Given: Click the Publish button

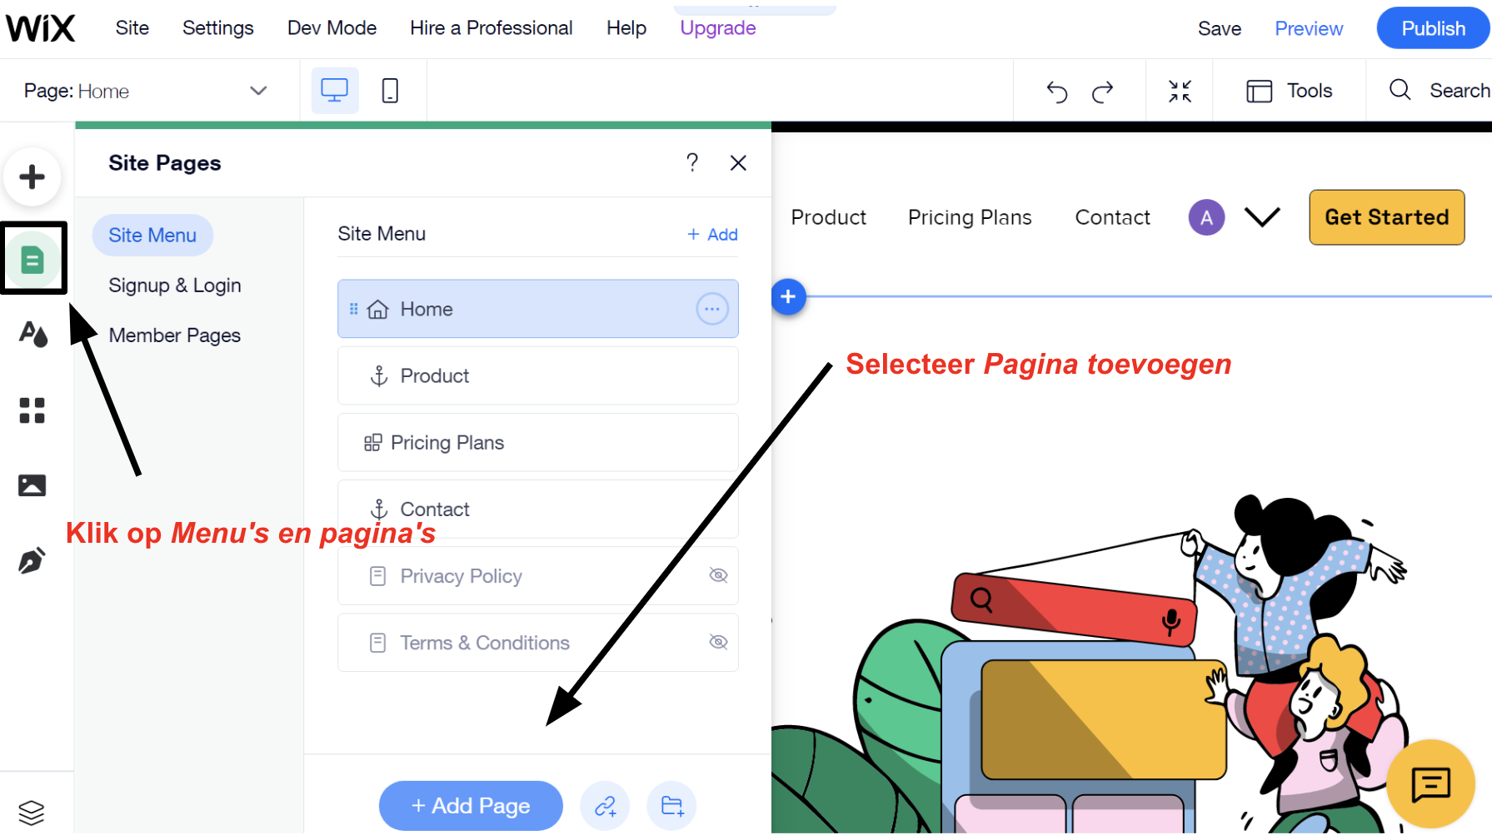Looking at the screenshot, I should [x=1433, y=28].
